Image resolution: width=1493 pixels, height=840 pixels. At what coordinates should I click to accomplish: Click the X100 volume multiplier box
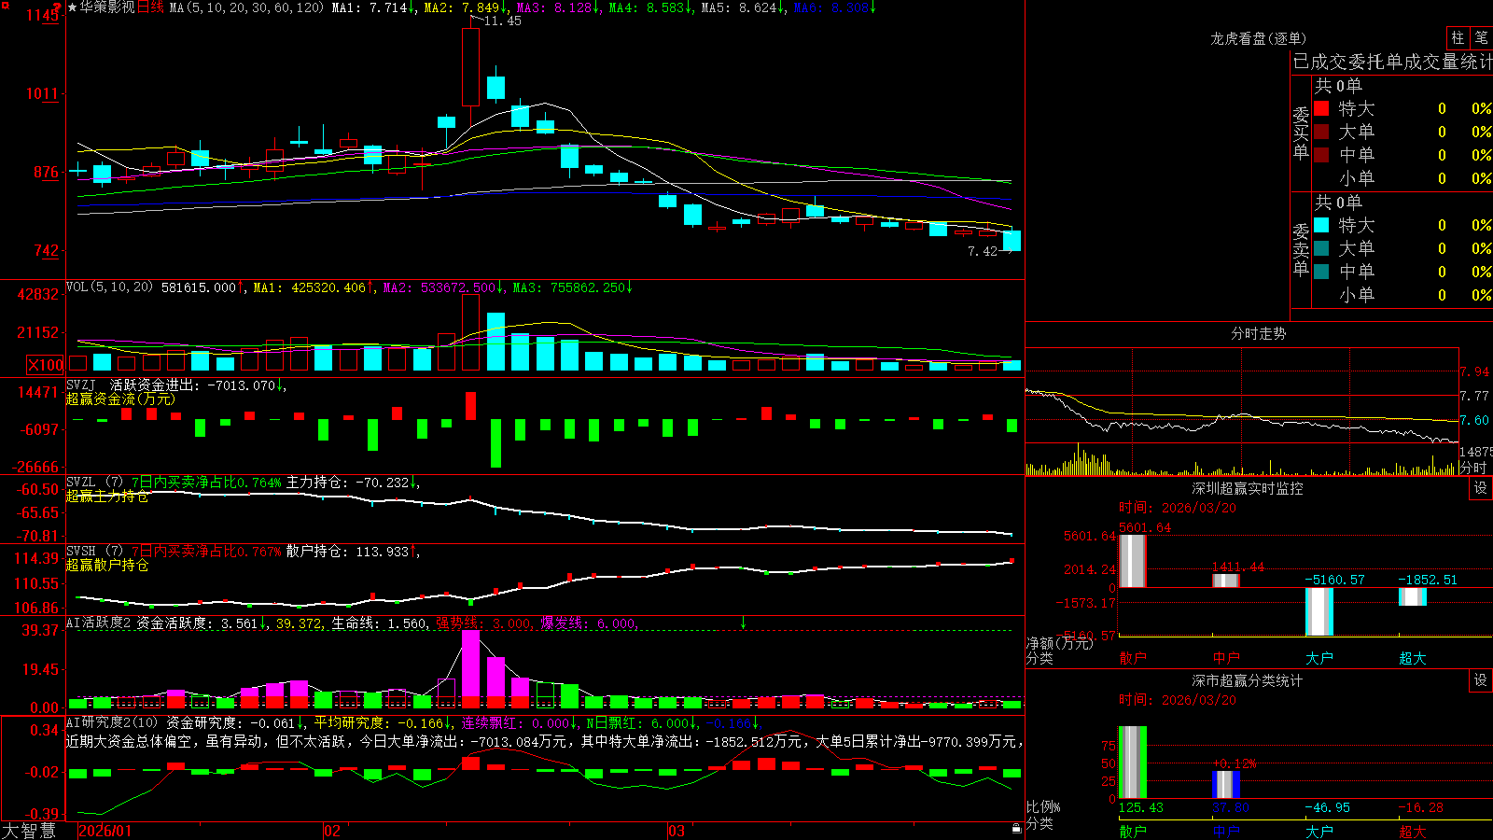(x=45, y=365)
